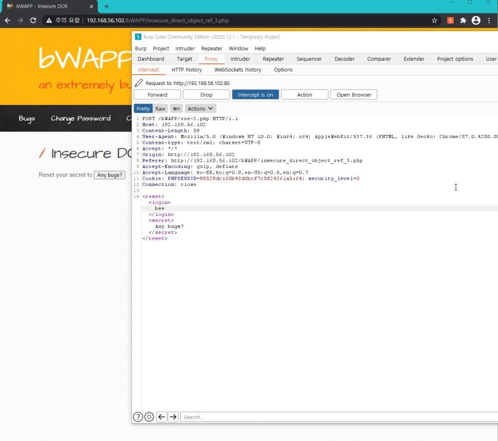Click the Open Browser button
498x441 pixels.
[x=354, y=95]
